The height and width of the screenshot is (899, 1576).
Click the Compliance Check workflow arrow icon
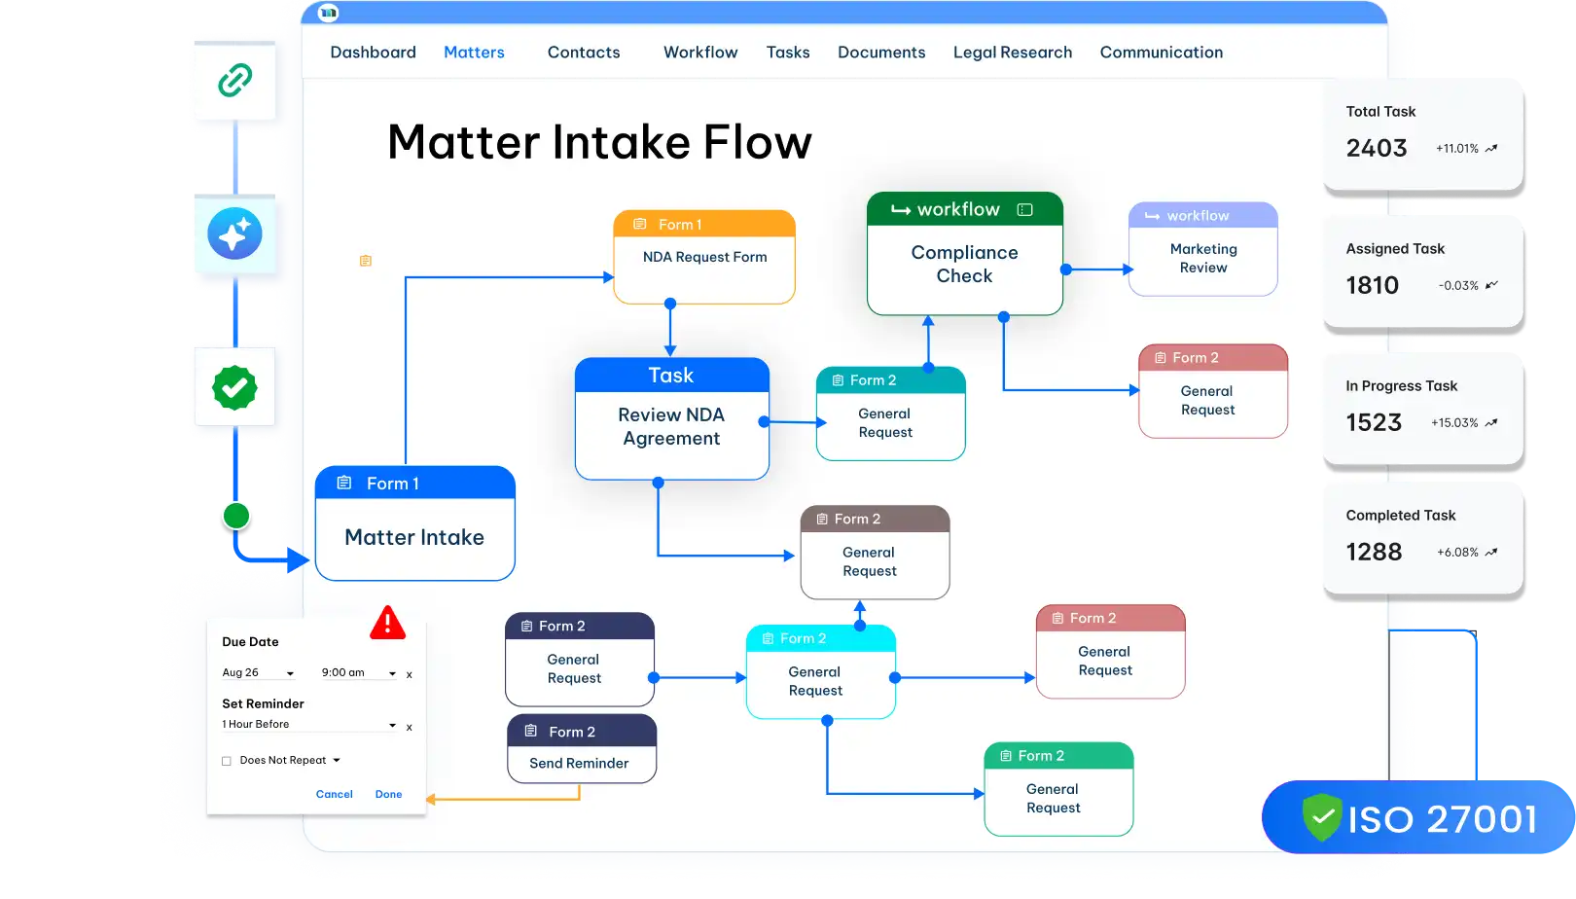[x=901, y=210]
